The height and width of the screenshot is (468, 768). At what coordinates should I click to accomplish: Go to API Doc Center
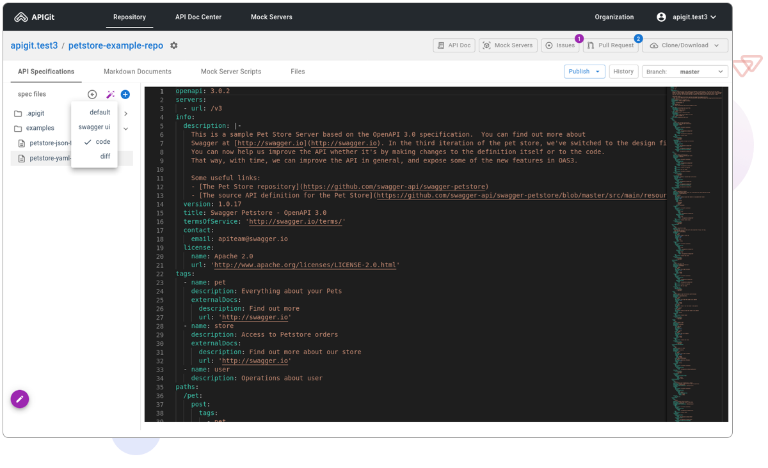(198, 17)
